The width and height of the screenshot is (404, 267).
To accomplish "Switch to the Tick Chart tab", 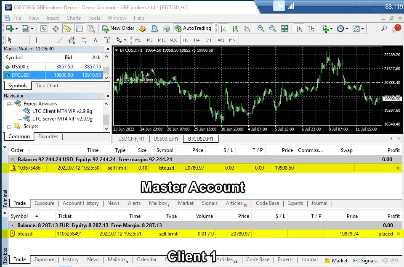I will click(47, 86).
